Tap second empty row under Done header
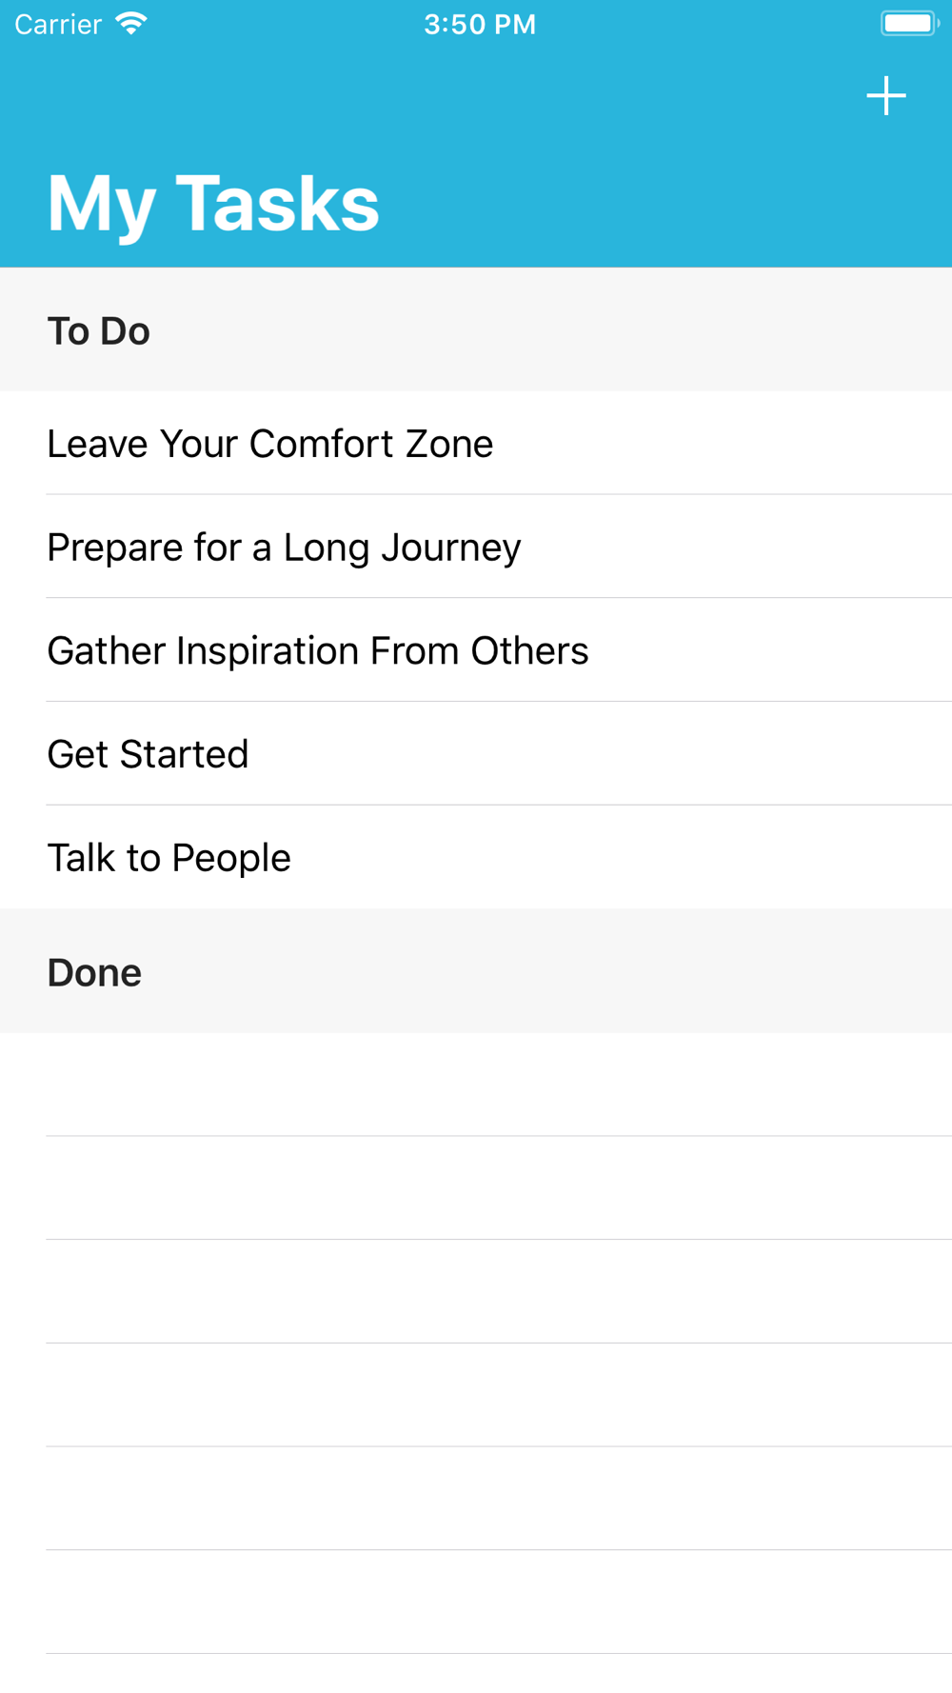 pos(476,1188)
